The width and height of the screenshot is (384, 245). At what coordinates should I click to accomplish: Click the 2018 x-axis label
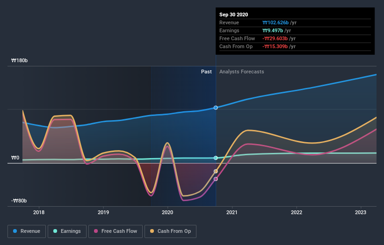[39, 212]
